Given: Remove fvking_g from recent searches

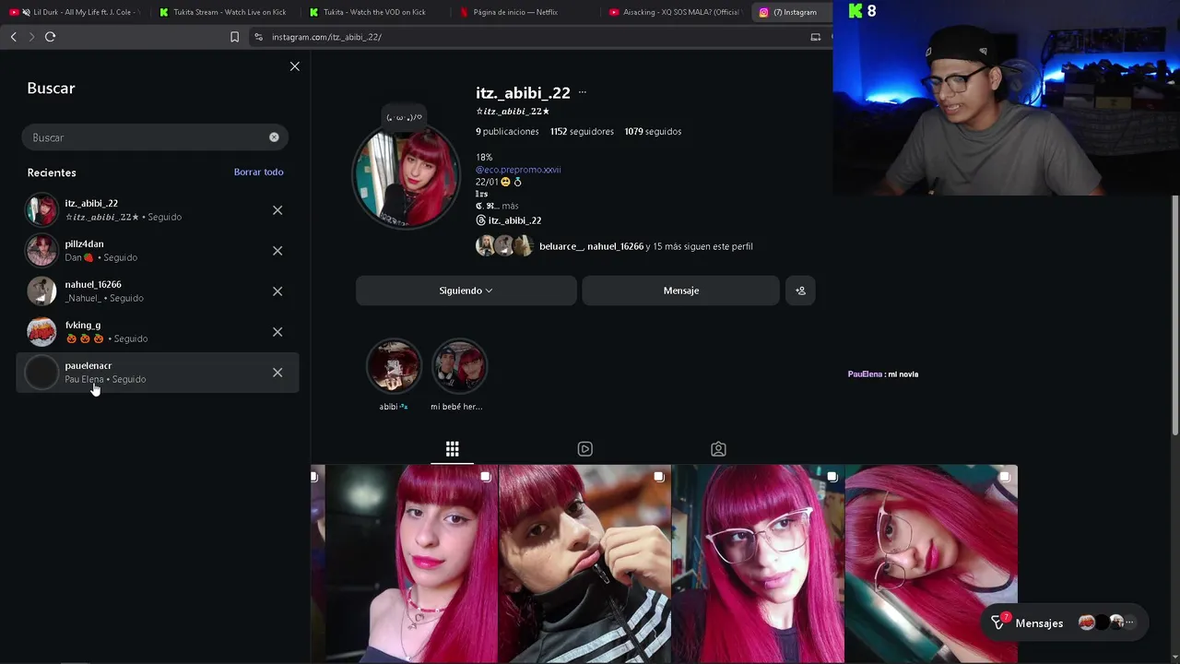Looking at the screenshot, I should [277, 332].
